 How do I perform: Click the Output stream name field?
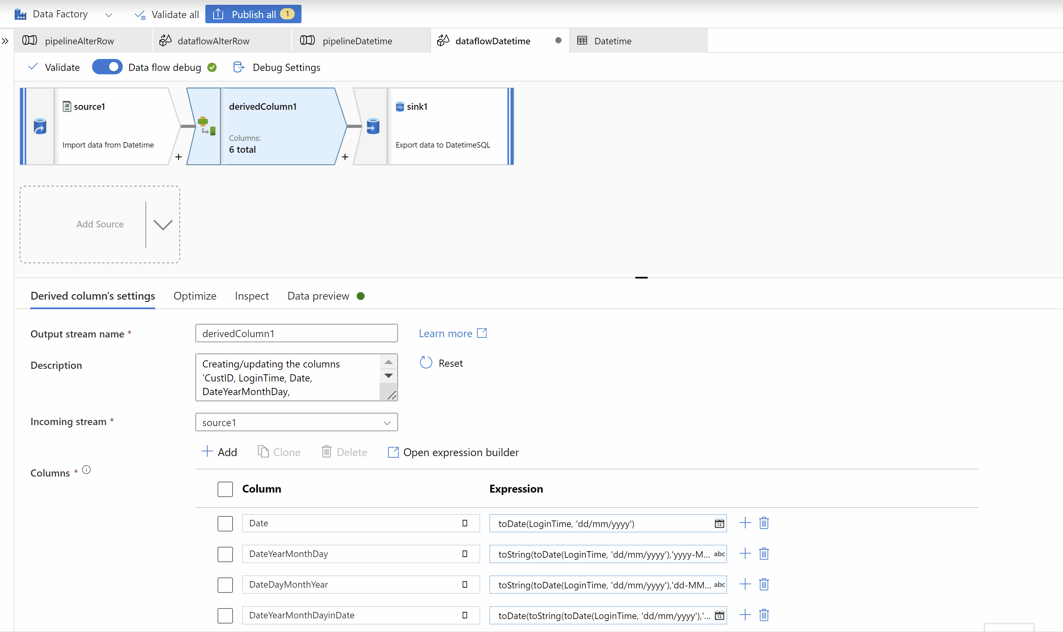(x=296, y=333)
